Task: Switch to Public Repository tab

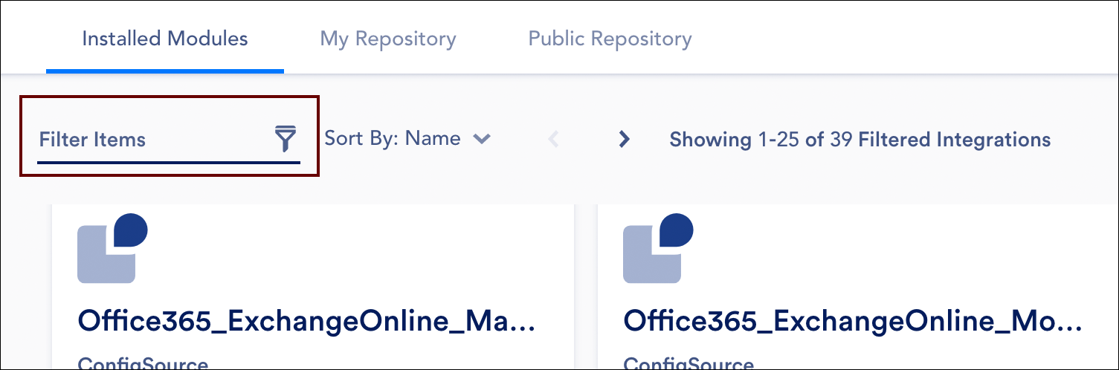Action: [610, 39]
